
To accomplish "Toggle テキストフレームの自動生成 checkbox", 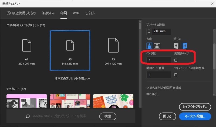I will [x=176, y=75].
